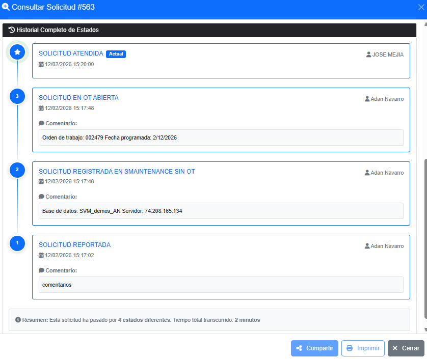
Task: Share the request with Compartir button
Action: click(314, 348)
